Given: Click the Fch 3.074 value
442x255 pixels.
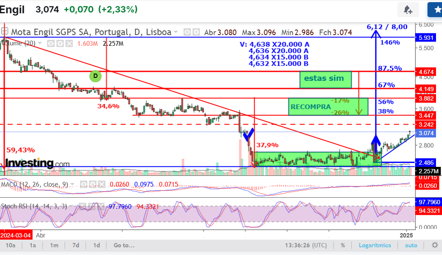Looking at the screenshot, I should [335, 33].
